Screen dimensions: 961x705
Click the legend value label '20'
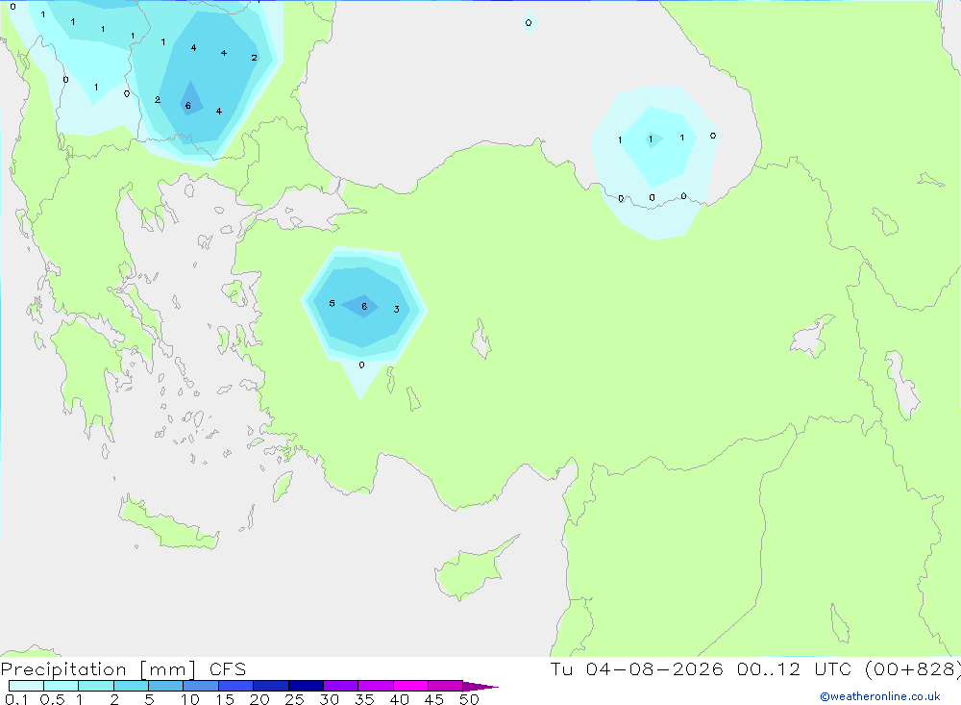(259, 699)
